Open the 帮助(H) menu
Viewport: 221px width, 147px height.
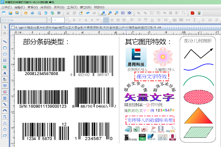(x=99, y=7)
